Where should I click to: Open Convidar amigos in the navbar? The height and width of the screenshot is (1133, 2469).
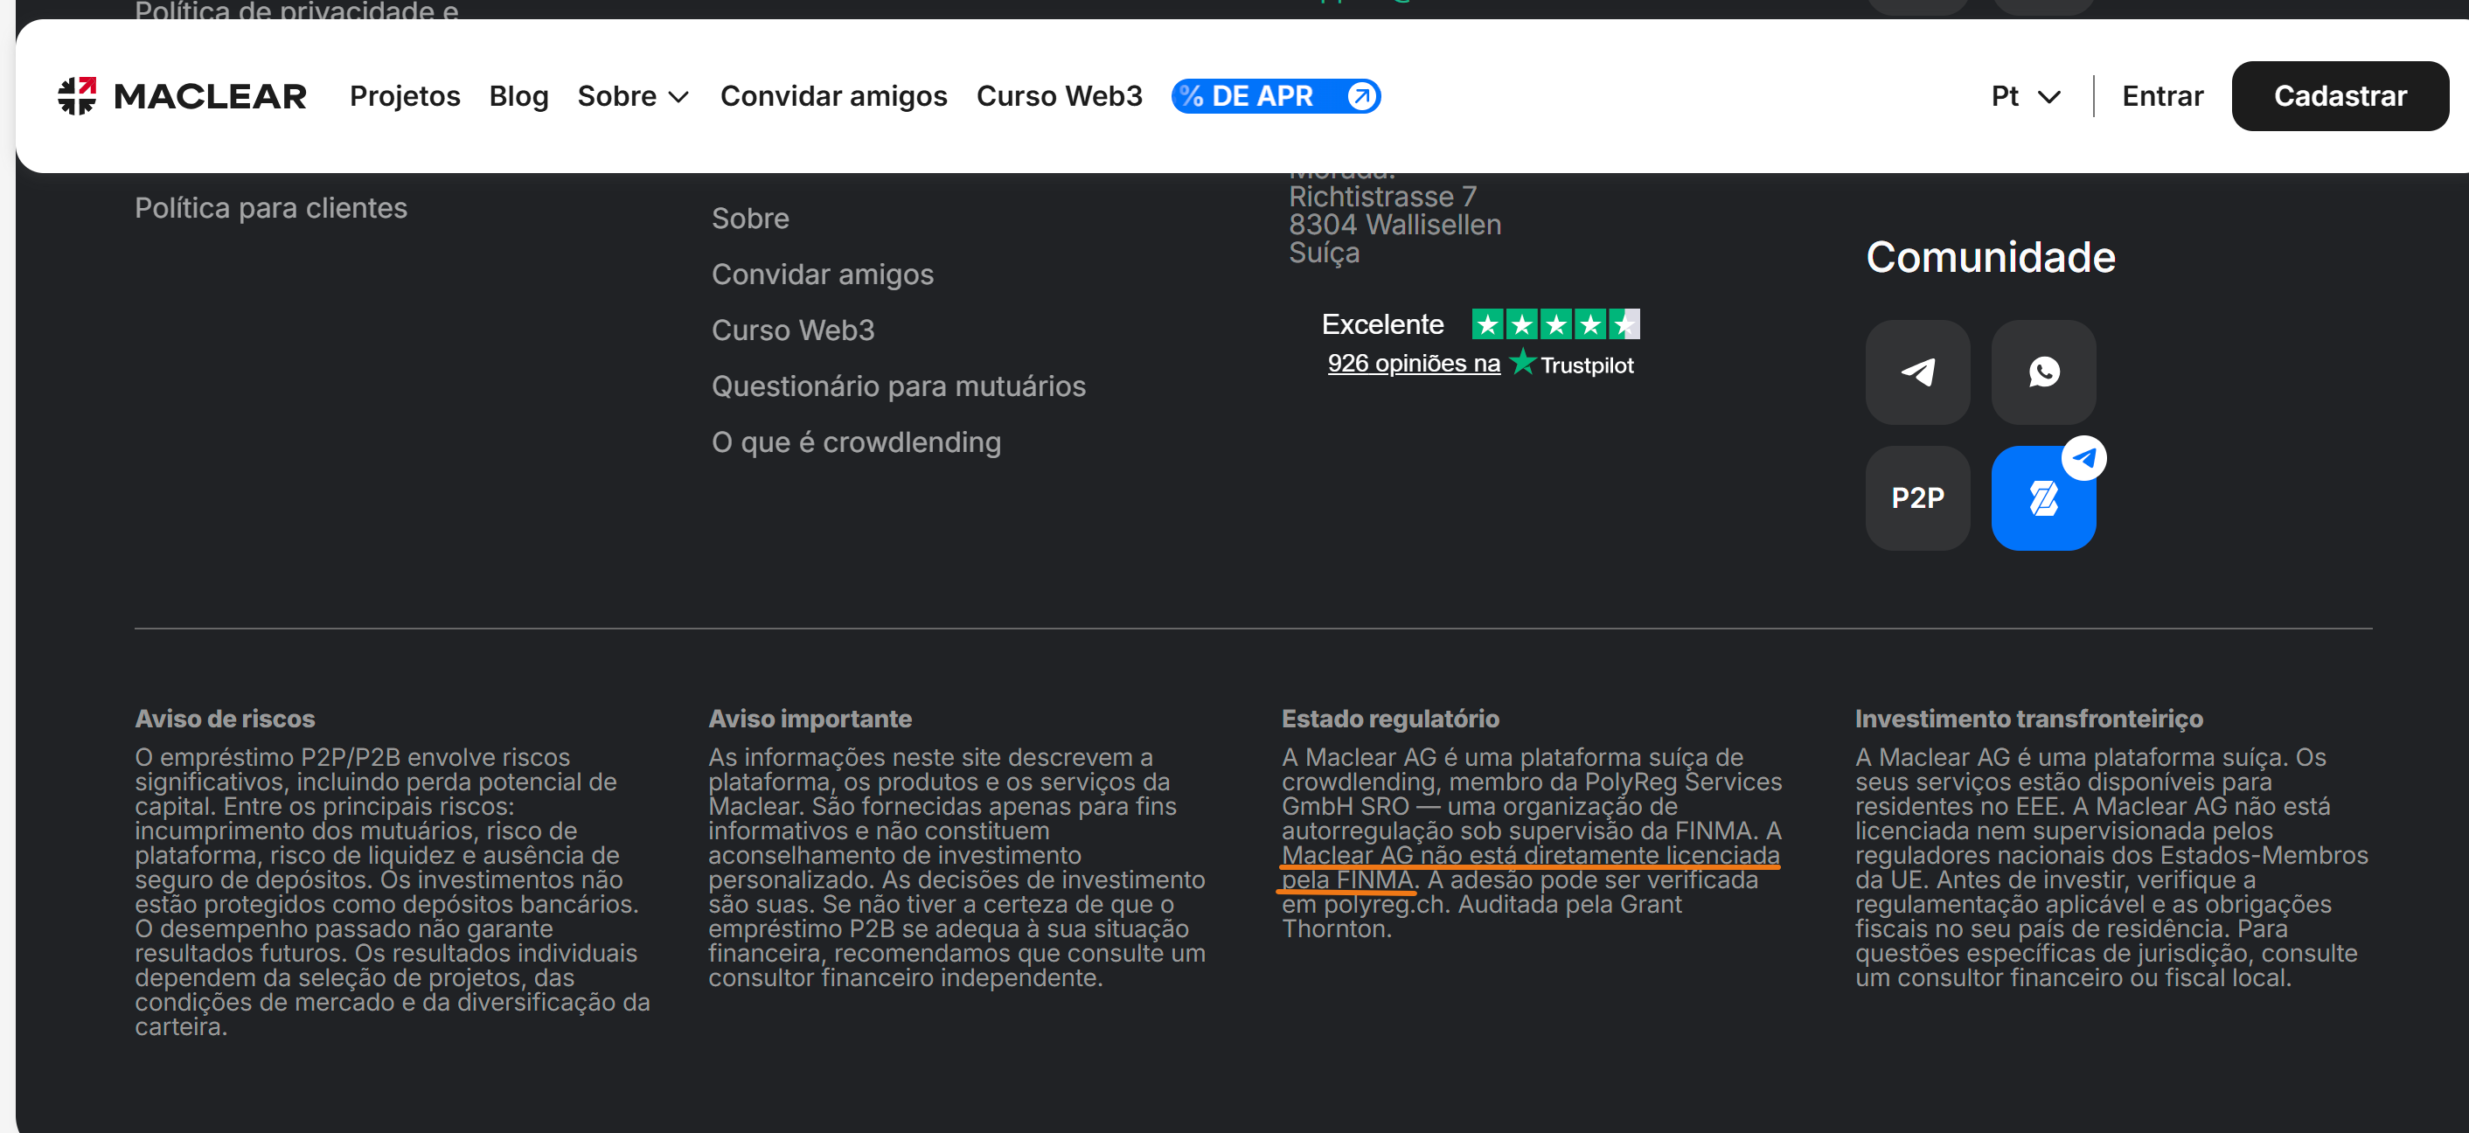(x=833, y=96)
